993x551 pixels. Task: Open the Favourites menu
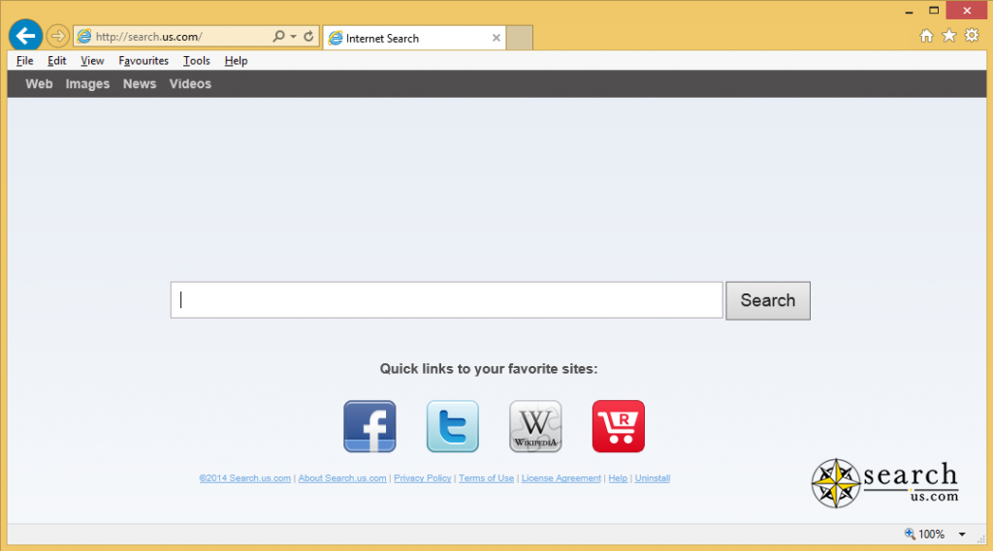[144, 61]
